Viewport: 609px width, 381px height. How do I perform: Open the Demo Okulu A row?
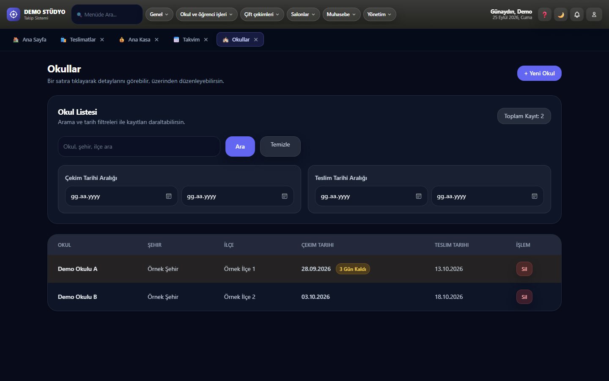coord(304,269)
